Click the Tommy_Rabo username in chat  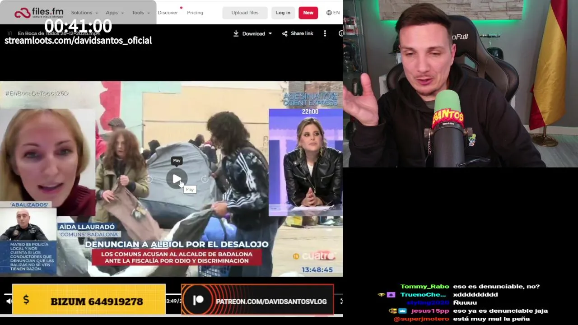point(424,286)
